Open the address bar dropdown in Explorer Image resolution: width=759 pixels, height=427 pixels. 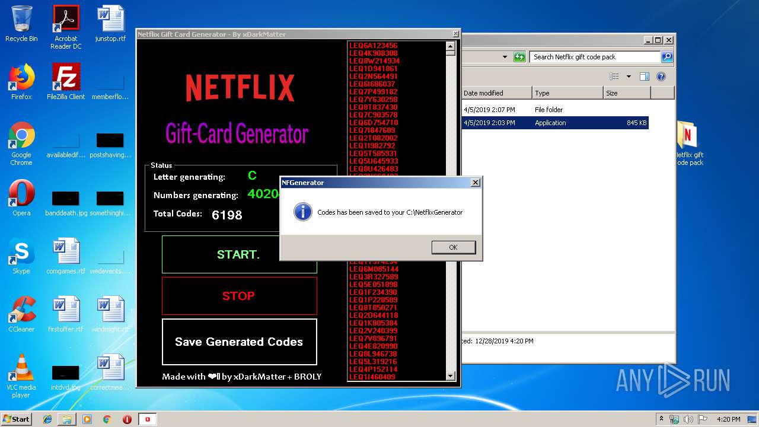pyautogui.click(x=505, y=57)
